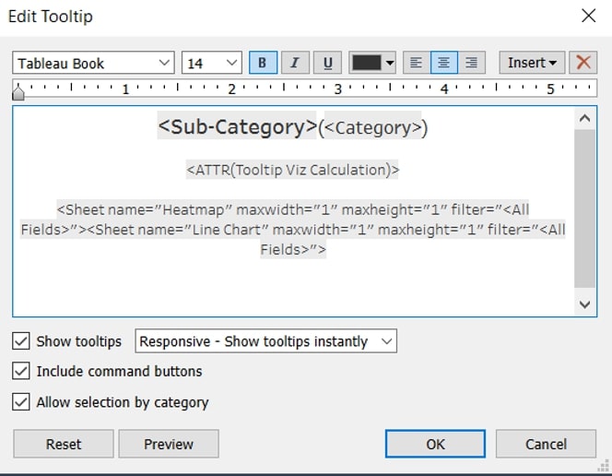The image size is (612, 476).
Task: Confirm with the OK button
Action: click(435, 444)
